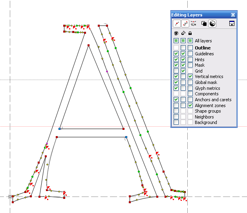
Task: Enable snapping to Global mask
Action: click(183, 82)
